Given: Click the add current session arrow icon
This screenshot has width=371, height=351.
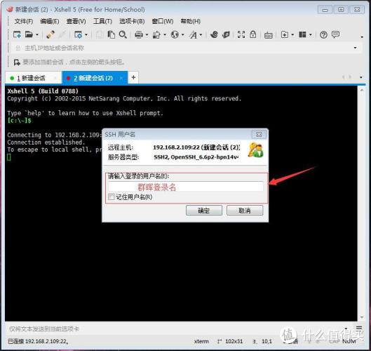Looking at the screenshot, I should [x=17, y=62].
